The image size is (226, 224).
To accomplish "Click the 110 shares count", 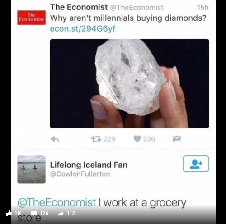I will 71,214.
